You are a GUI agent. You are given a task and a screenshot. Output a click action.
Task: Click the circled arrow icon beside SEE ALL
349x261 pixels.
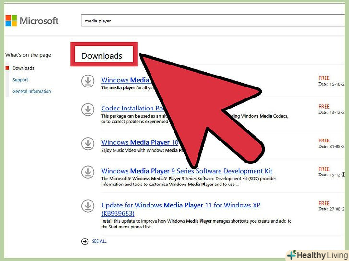click(x=85, y=241)
